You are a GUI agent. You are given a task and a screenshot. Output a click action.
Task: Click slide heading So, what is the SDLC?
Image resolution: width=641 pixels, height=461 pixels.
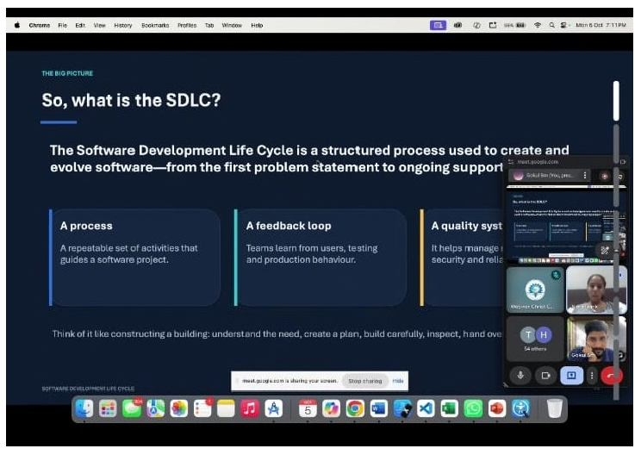tap(131, 100)
